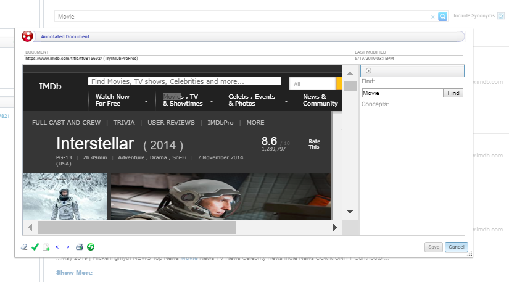Click the IMDb logo
The image size is (509, 282).
(50, 86)
